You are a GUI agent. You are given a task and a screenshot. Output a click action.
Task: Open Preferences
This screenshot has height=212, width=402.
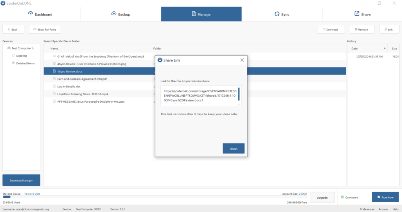(367, 209)
